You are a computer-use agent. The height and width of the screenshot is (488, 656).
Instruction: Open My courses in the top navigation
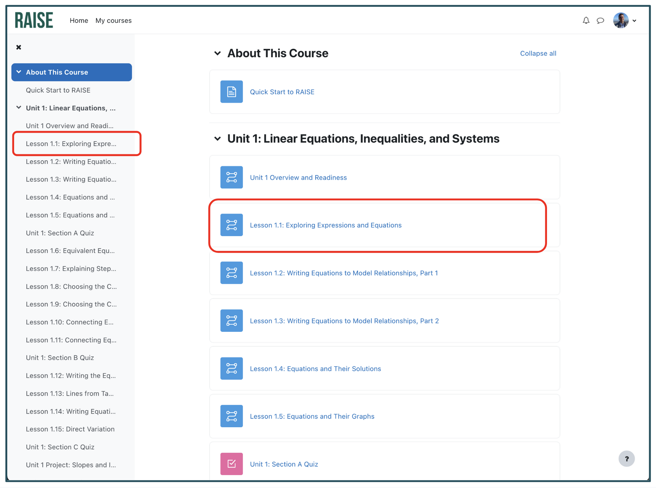pyautogui.click(x=113, y=21)
